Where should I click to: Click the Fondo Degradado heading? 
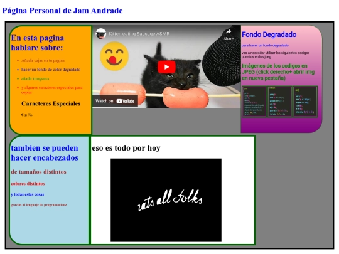269,34
